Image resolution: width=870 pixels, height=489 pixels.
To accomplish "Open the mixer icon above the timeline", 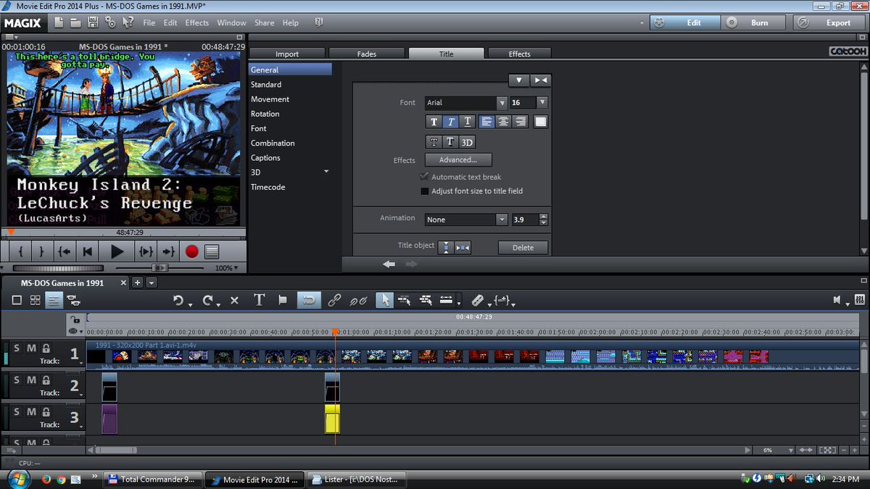I will (860, 300).
